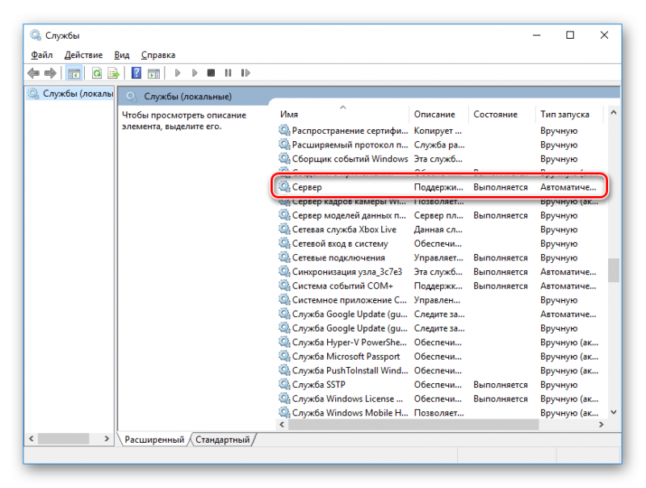This screenshot has width=646, height=488.
Task: Click the second play arrow toolbar icon
Action: click(195, 73)
